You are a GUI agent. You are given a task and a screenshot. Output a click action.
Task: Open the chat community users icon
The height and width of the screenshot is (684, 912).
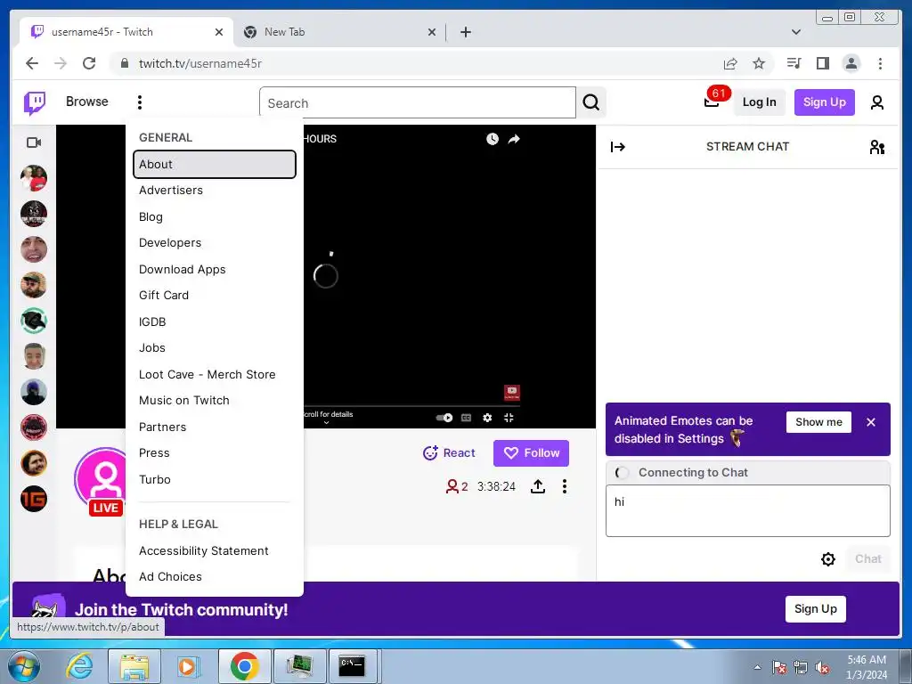(877, 147)
